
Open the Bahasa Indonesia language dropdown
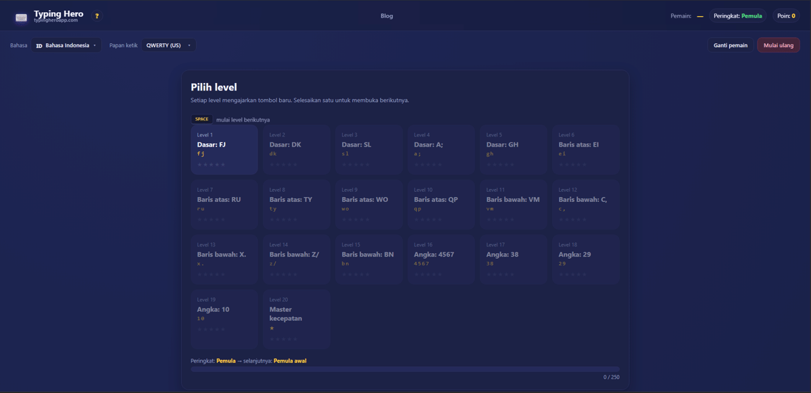[66, 45]
